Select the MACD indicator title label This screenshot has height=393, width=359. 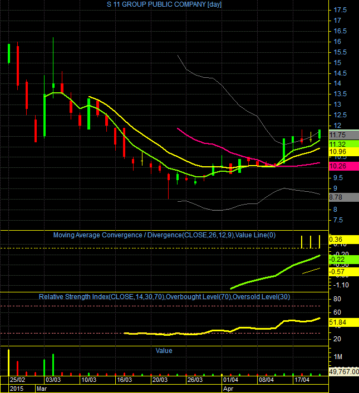(164, 235)
